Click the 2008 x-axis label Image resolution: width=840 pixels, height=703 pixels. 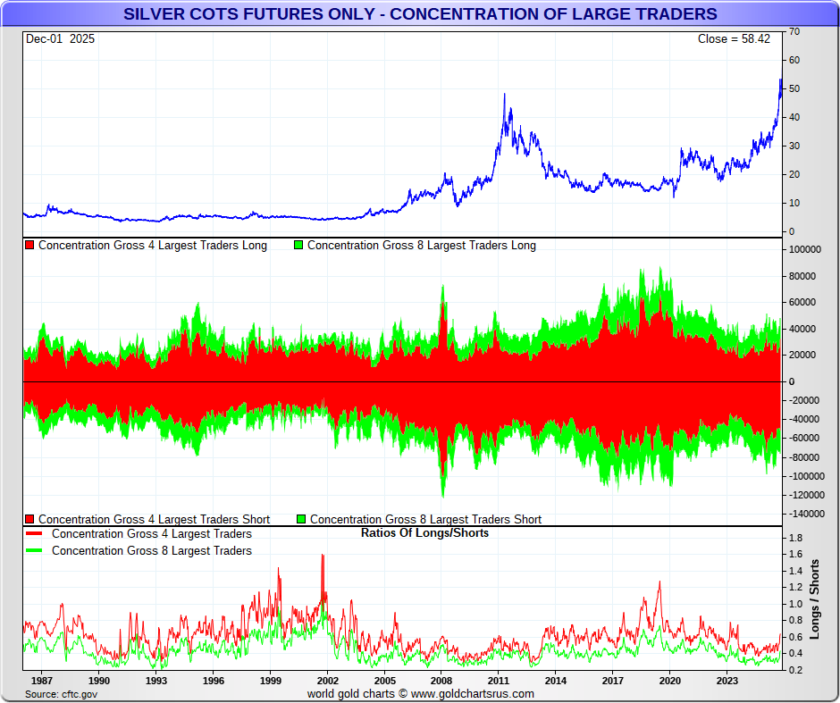(441, 681)
